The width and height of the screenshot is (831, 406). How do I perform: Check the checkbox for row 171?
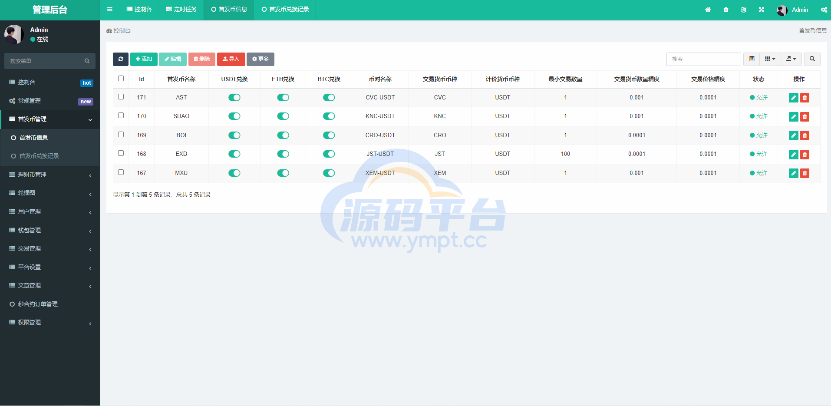[121, 97]
